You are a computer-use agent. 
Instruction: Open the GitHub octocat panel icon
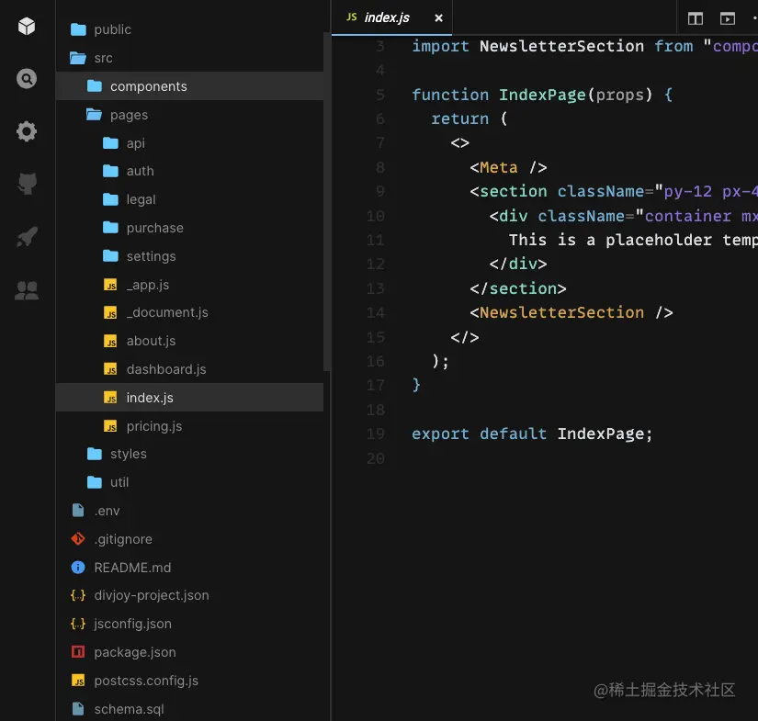coord(27,184)
